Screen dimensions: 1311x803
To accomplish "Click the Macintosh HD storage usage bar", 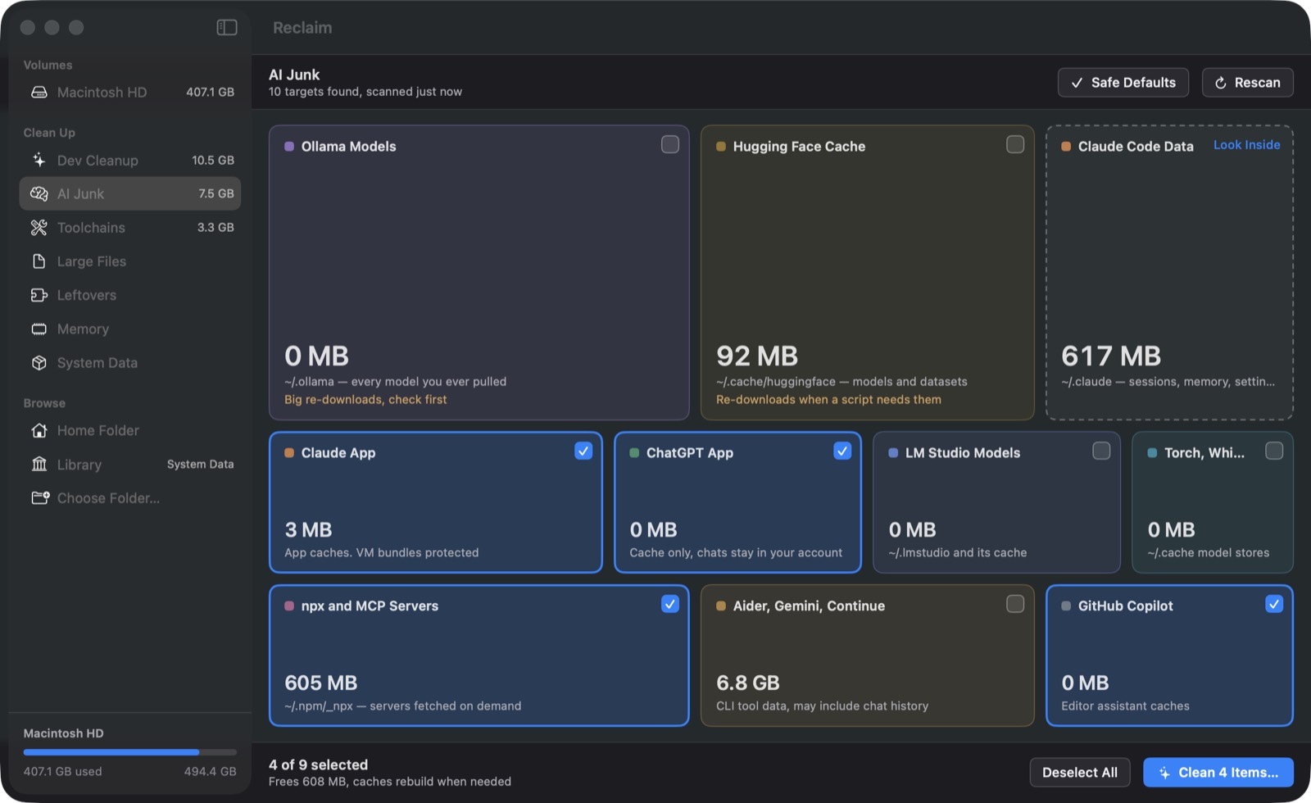I will point(129,752).
